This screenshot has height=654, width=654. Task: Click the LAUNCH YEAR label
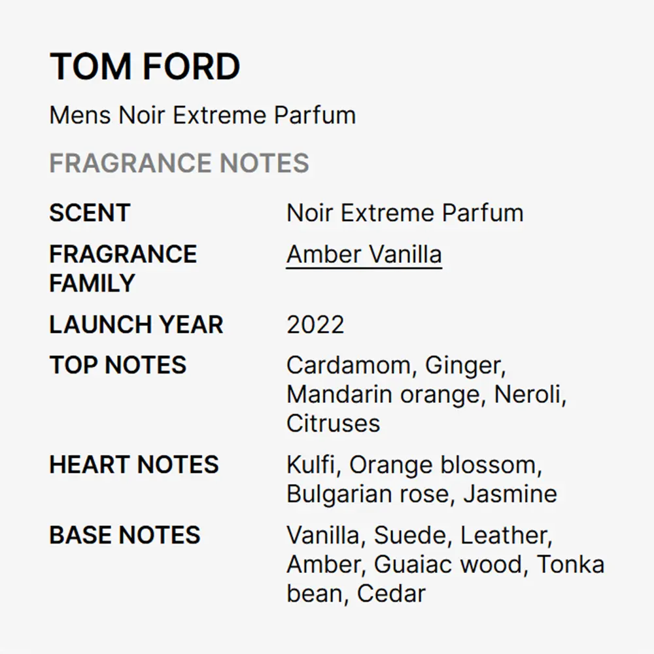point(137,324)
